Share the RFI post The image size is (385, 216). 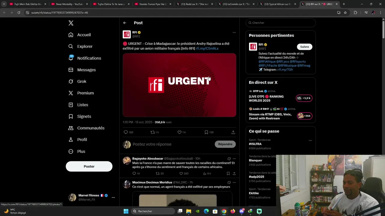pos(233,132)
